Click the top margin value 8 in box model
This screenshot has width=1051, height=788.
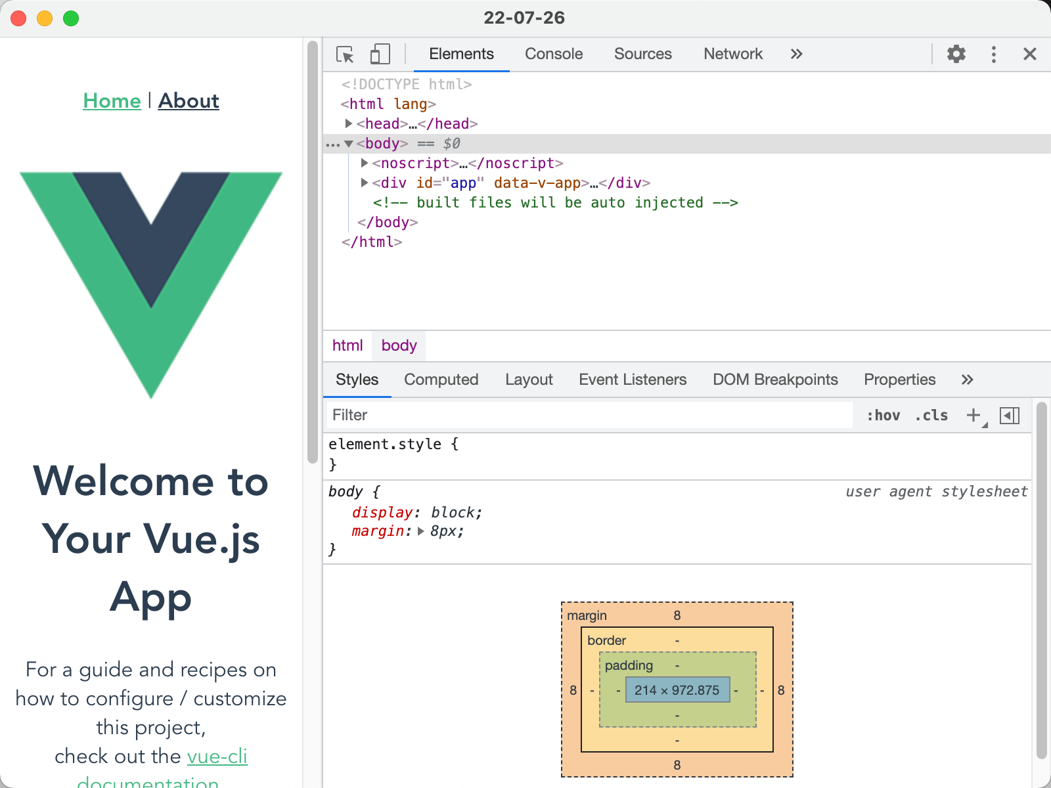(677, 615)
